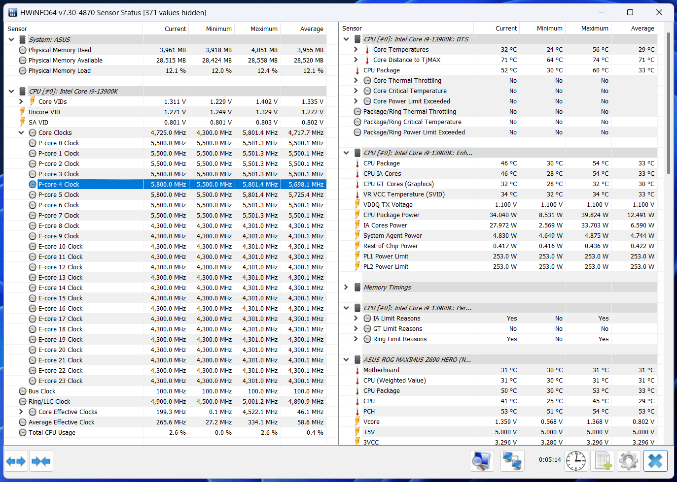The width and height of the screenshot is (677, 482).
Task: Expand Core Temperatures row
Action: point(356,49)
